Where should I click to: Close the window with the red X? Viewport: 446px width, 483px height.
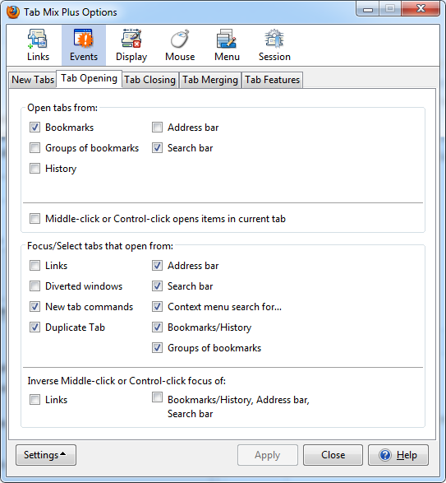421,8
